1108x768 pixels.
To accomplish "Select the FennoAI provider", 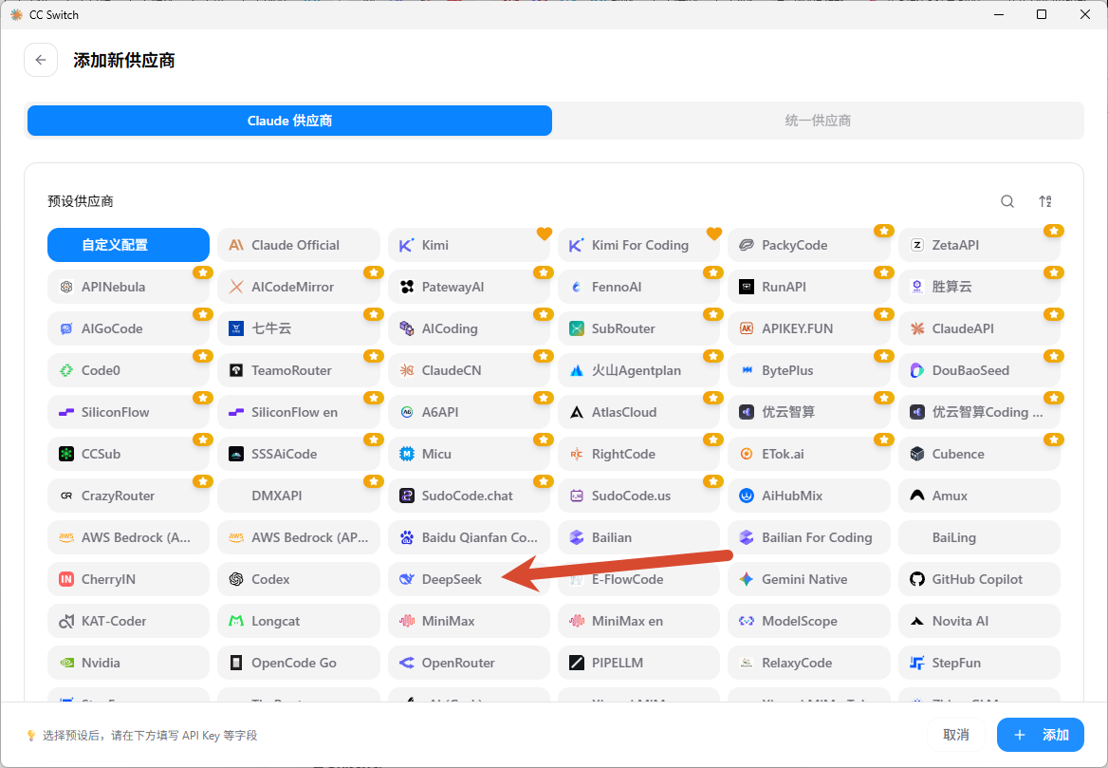I will point(638,287).
